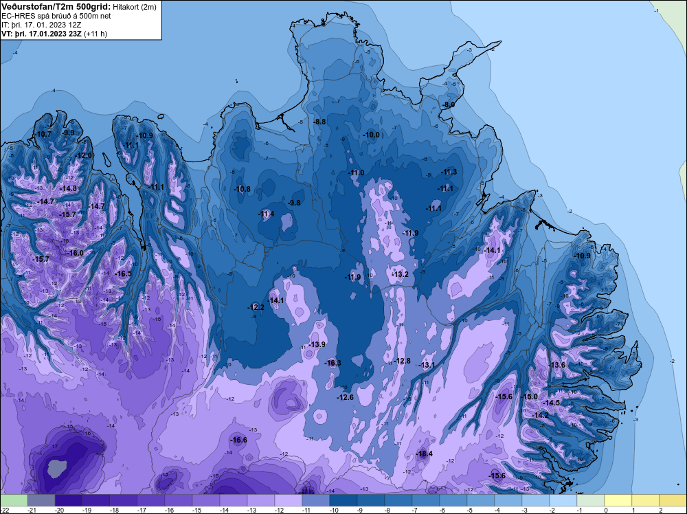
Task: Click the -16.0 temperature reading
Action: 75,253
